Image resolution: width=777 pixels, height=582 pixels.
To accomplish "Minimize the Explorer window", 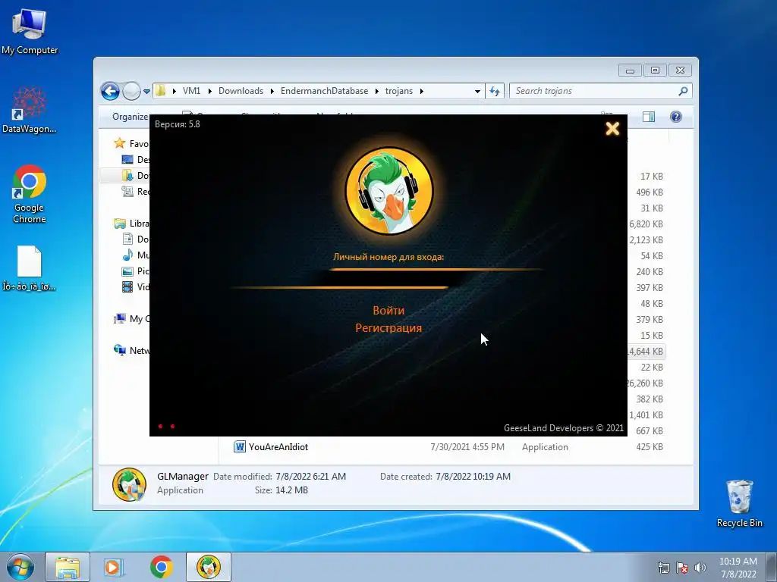I will pos(630,70).
